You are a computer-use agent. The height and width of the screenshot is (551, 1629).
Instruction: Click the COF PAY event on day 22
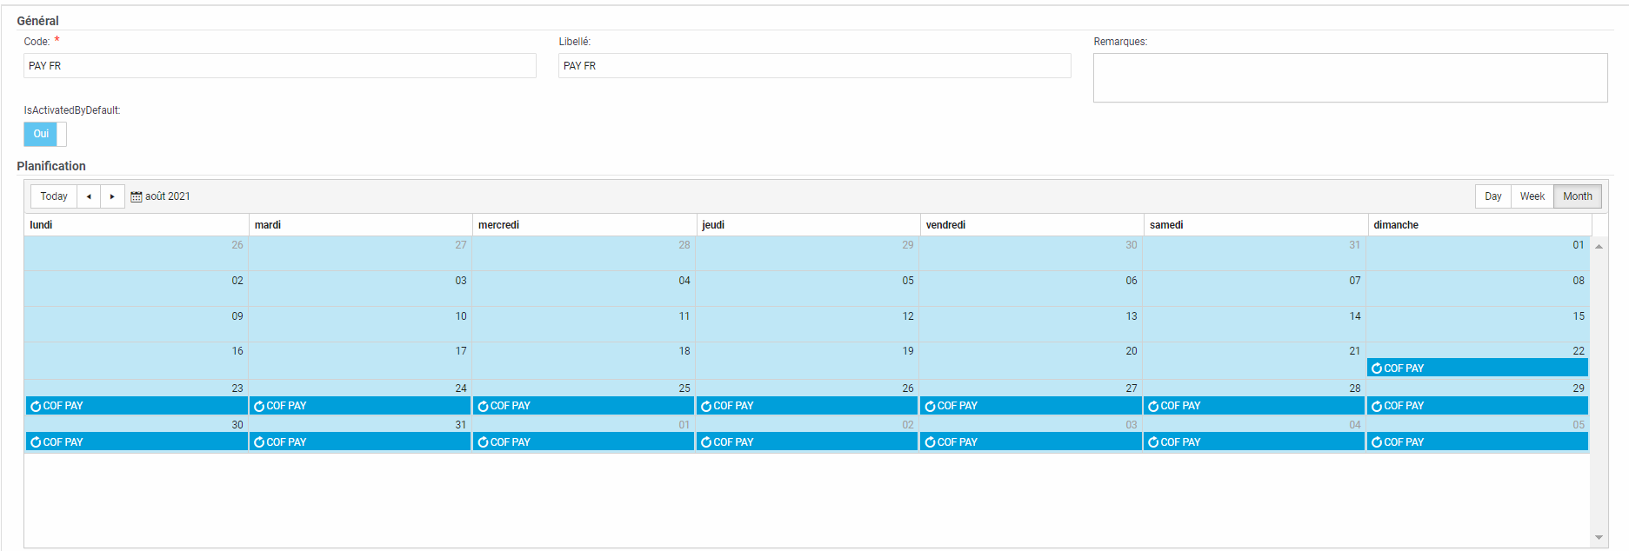coord(1477,368)
